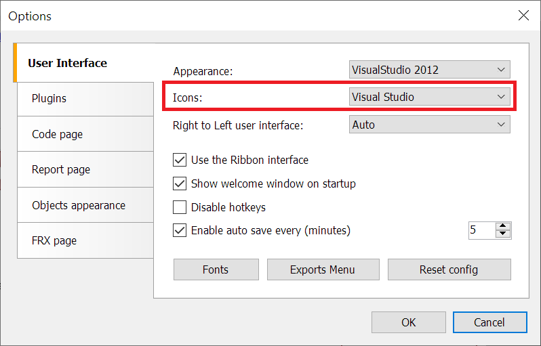Open the Code page tab
541x346 pixels.
click(57, 134)
